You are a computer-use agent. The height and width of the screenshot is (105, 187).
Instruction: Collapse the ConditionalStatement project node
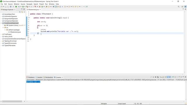(1, 23)
